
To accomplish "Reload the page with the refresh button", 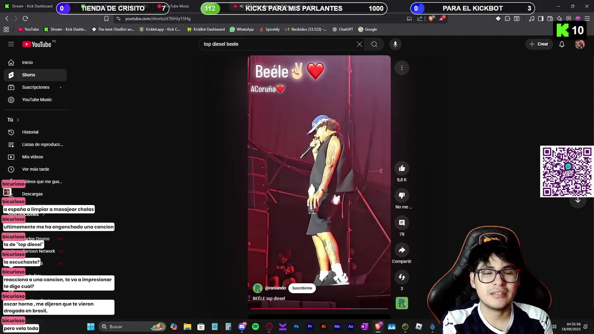I will click(x=25, y=19).
